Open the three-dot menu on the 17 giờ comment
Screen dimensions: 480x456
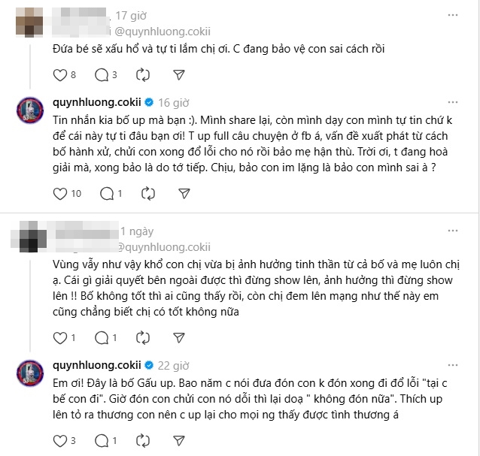(452, 15)
